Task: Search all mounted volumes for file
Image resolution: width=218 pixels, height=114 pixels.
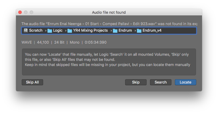Action: [161, 82]
